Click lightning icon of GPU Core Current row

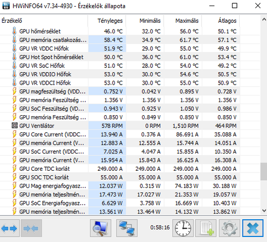pos(14,134)
